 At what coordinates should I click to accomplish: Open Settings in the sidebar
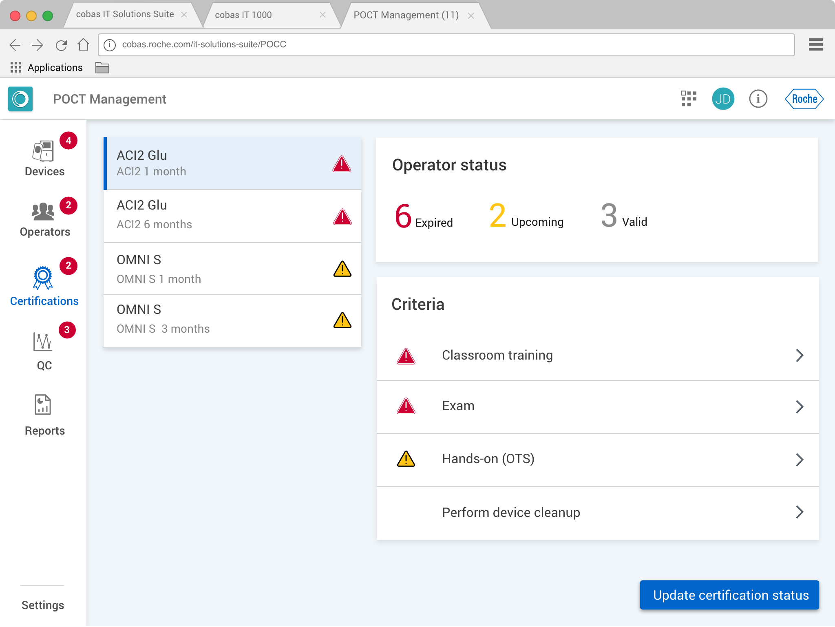43,605
